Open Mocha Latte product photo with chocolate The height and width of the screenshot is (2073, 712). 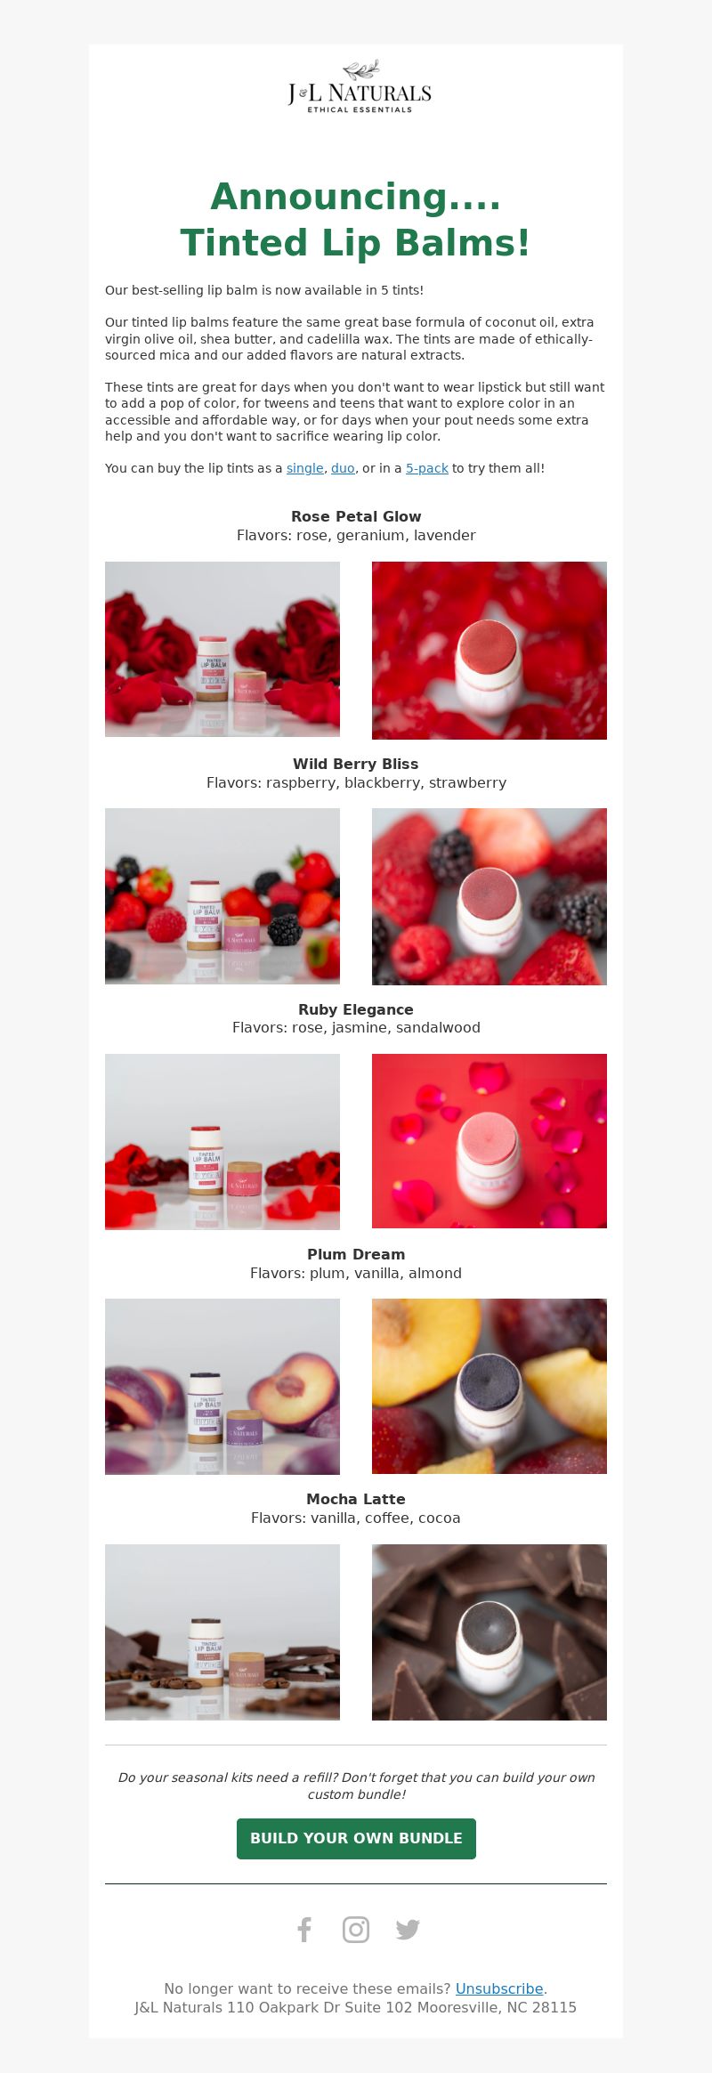coord(222,1632)
